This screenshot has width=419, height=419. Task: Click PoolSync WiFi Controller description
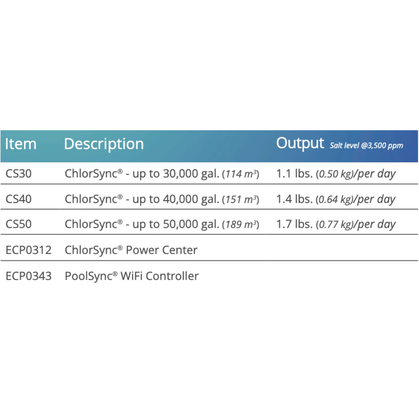point(132,276)
